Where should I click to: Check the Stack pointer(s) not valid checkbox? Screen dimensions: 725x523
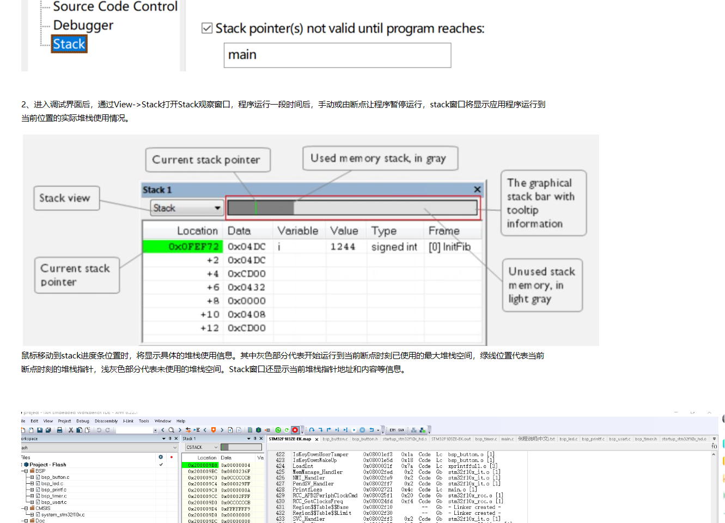207,28
